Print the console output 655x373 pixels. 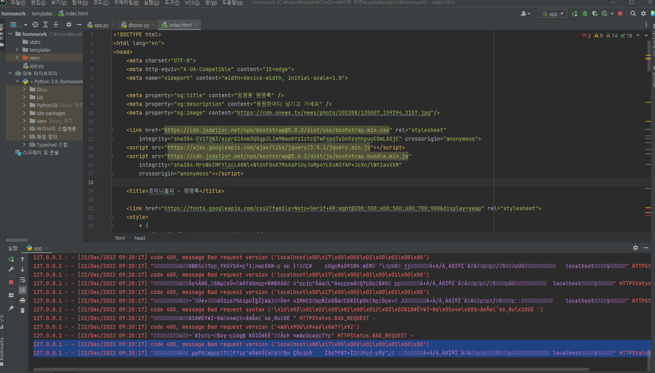coord(23,300)
